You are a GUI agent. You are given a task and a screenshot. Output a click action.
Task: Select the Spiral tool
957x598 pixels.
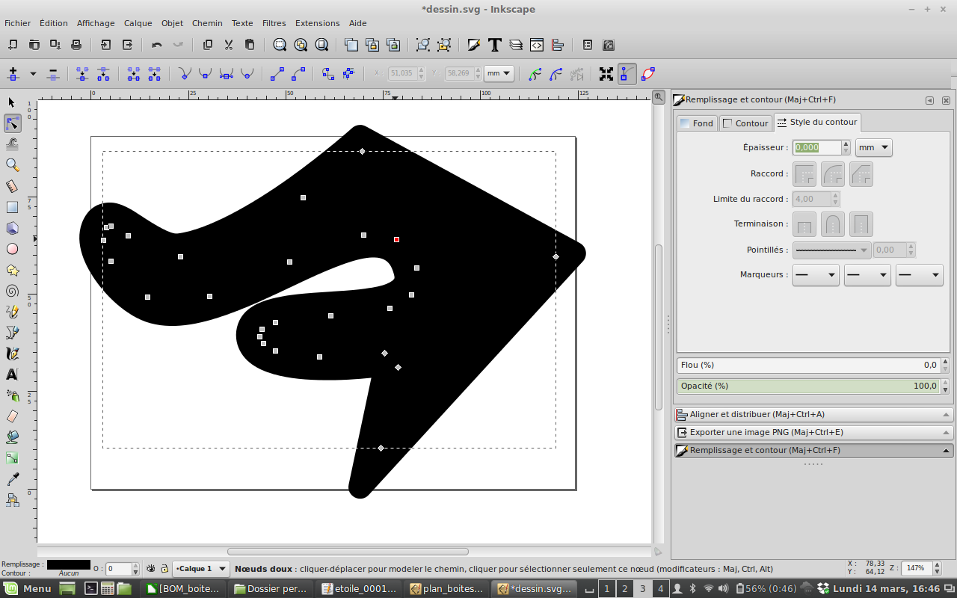12,291
